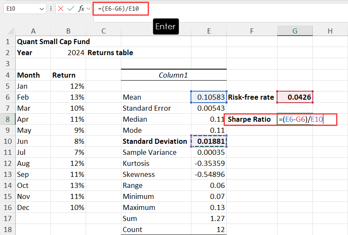Click the 'Jan' month cell
This screenshot has width=348, height=235.
click(33, 86)
